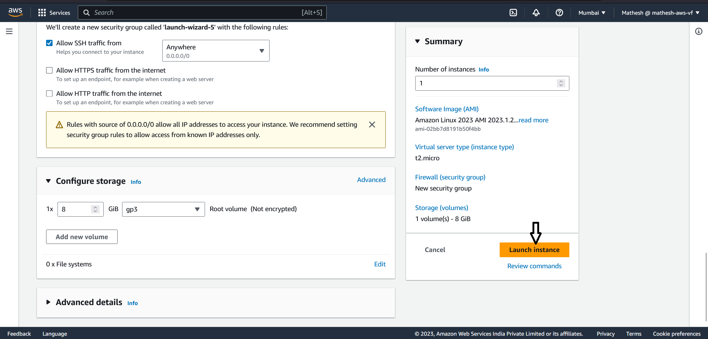The image size is (708, 339).
Task: Open Storage (volumes) link
Action: [442, 208]
